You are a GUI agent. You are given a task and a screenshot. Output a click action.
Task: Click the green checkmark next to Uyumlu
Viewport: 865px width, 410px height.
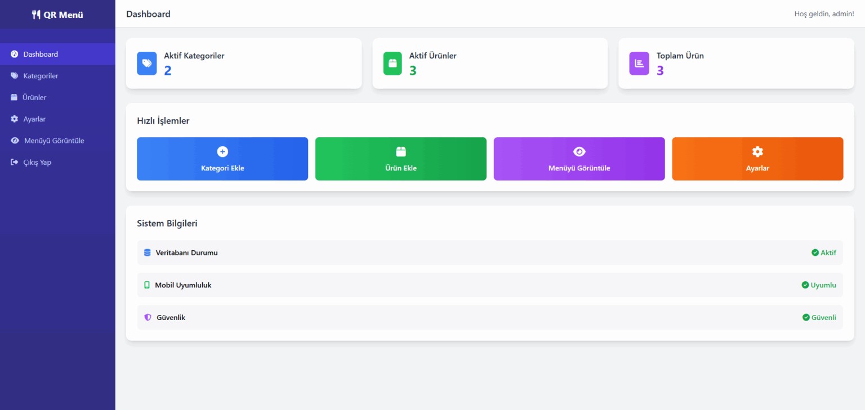[805, 285]
